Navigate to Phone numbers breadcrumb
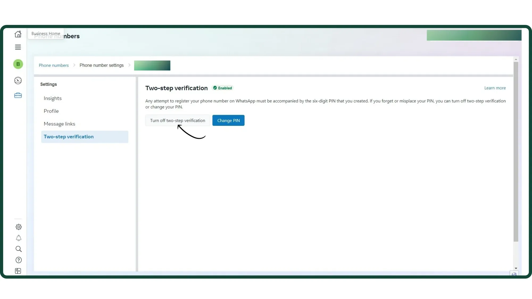The width and height of the screenshot is (532, 299). [x=53, y=65]
